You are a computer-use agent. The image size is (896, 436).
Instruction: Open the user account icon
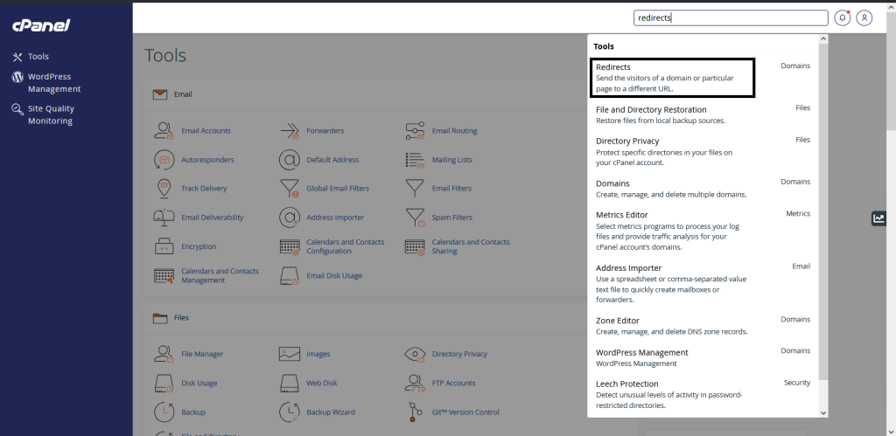click(864, 17)
